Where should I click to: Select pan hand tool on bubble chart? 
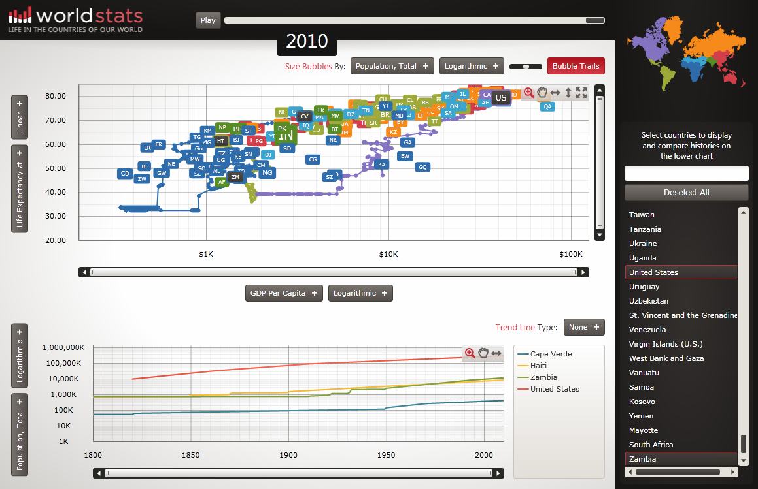point(542,93)
